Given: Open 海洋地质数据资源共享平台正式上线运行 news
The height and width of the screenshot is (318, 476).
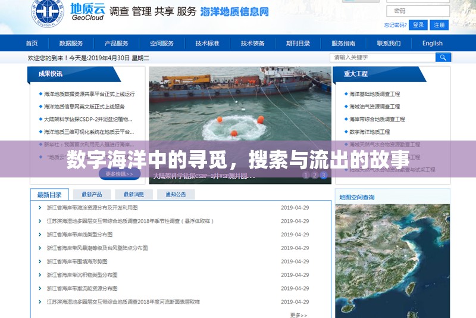Looking at the screenshot, I should [89, 94].
